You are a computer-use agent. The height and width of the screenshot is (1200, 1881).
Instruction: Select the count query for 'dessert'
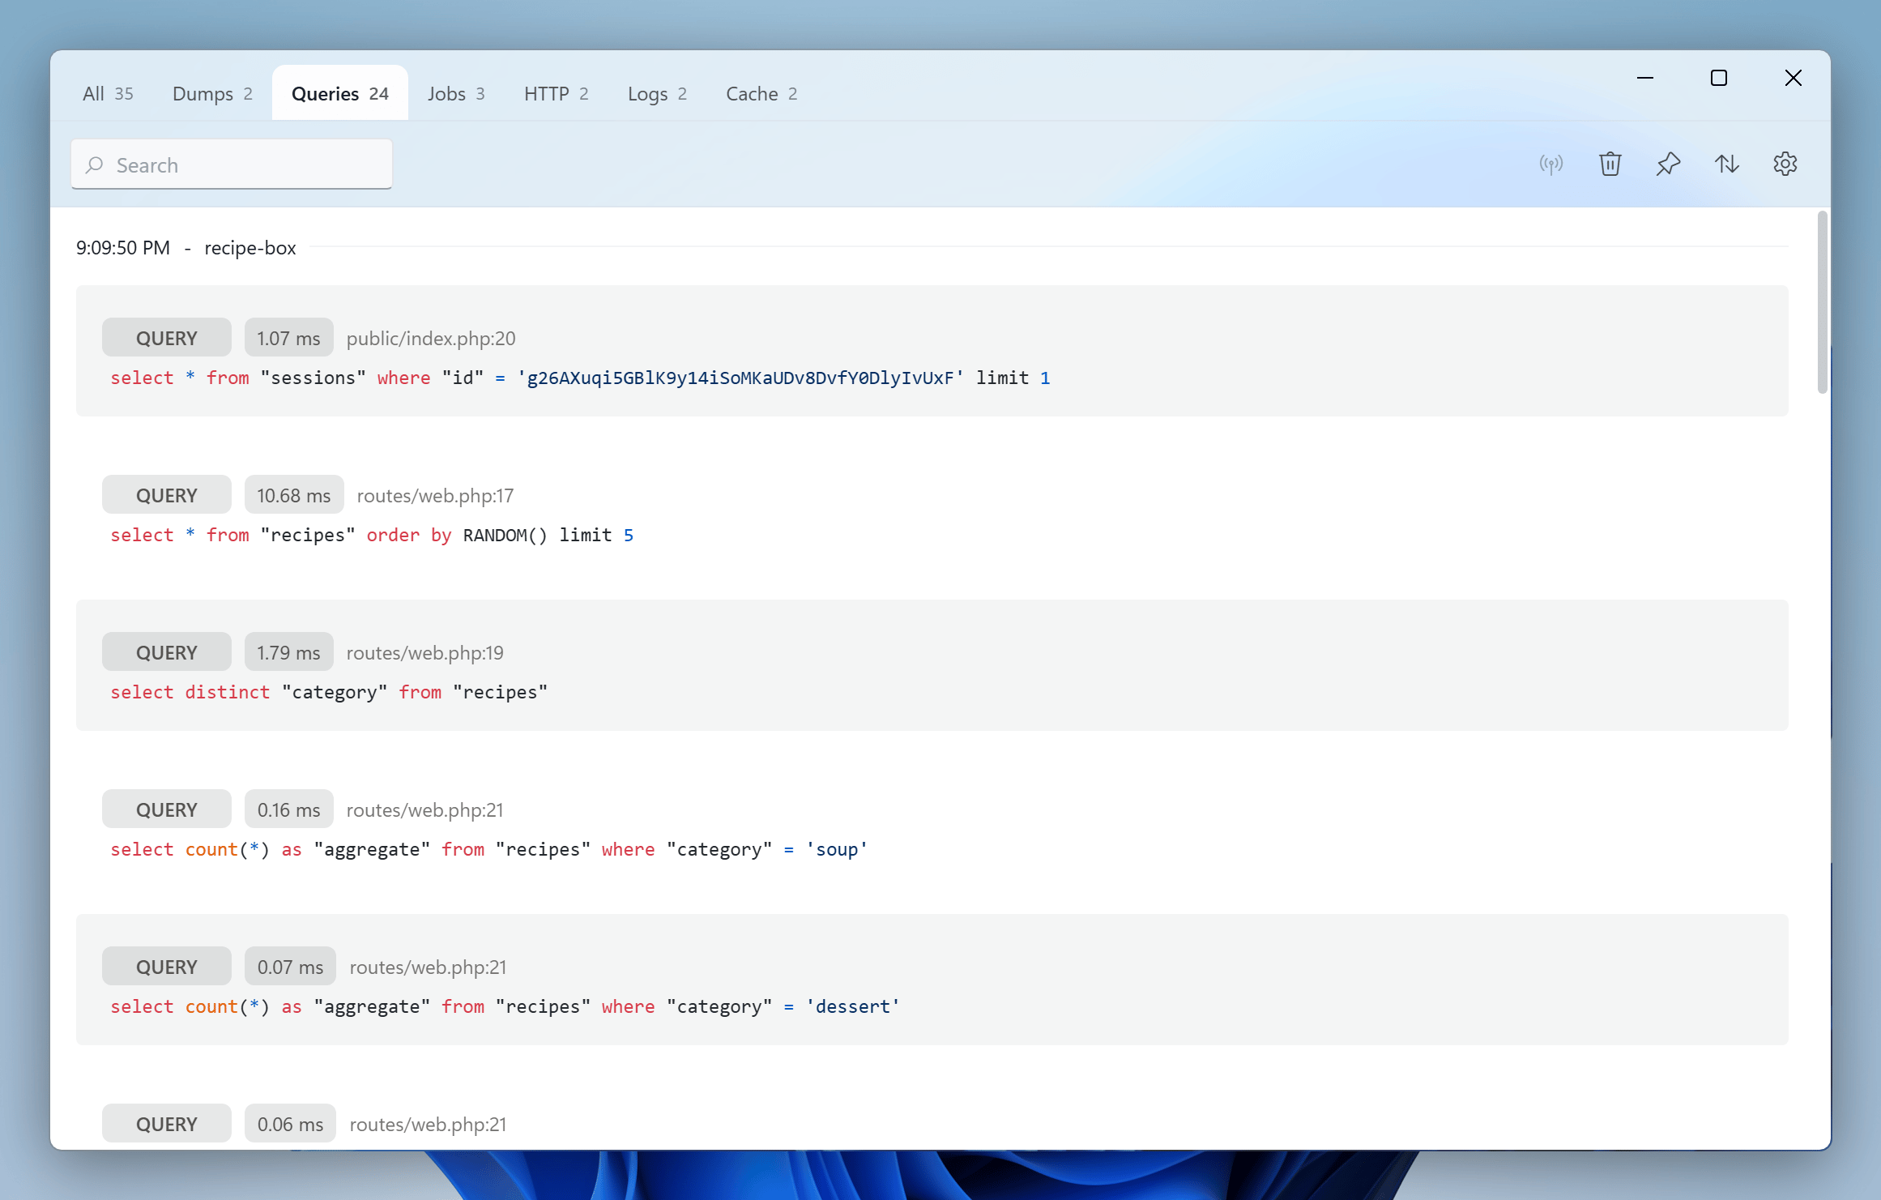click(x=505, y=1007)
